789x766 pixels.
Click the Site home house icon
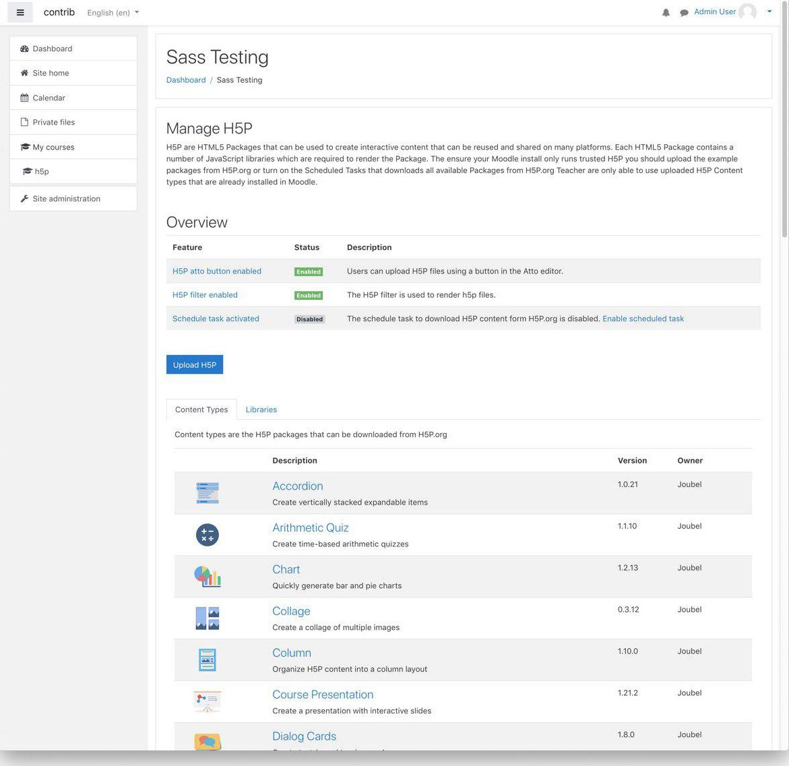[x=24, y=73]
